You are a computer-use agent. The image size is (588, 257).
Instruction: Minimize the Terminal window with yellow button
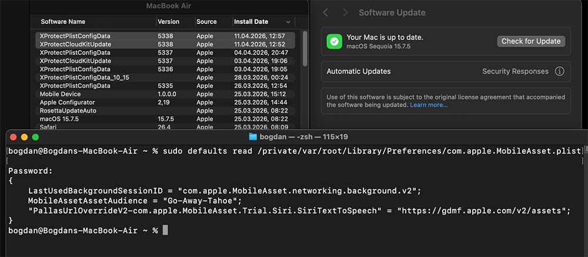[24, 137]
